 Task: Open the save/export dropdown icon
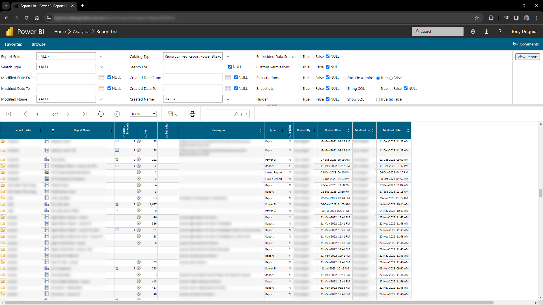(176, 115)
